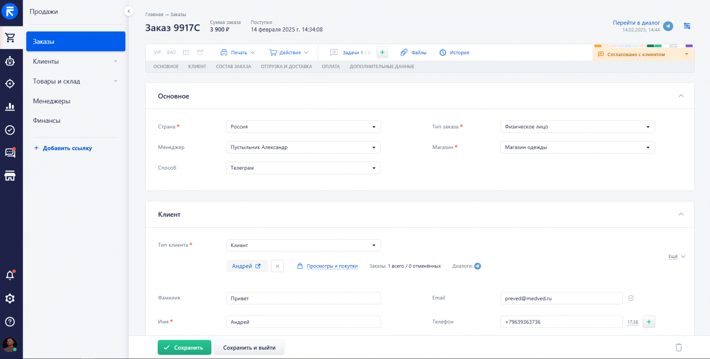710x359 pixels.
Task: Open the Telegram dialog icon near header
Action: point(668,26)
